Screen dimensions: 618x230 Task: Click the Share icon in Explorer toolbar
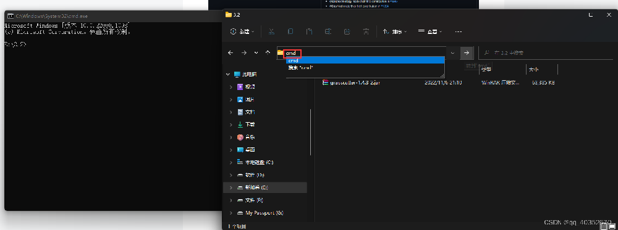coord(347,31)
